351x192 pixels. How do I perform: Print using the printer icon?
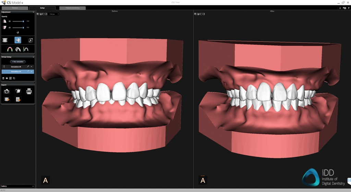(29, 91)
